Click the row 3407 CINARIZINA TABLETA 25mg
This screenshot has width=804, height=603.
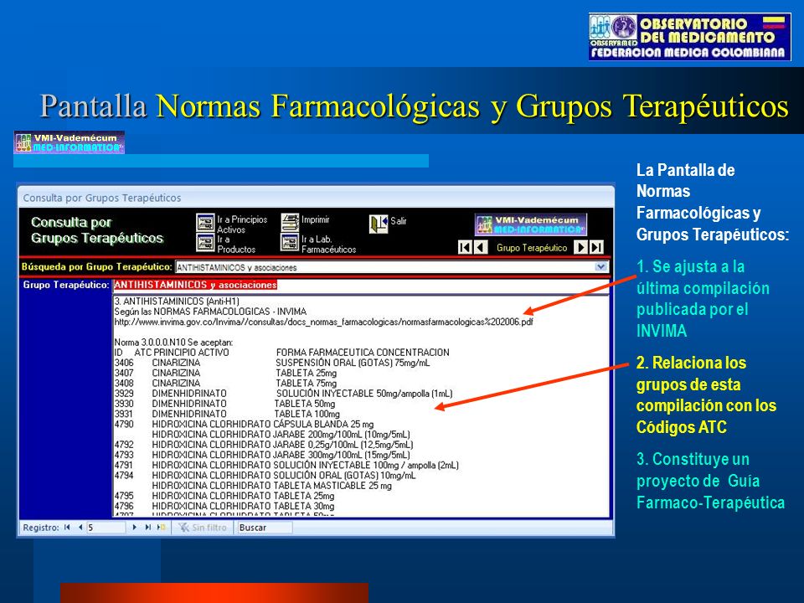click(x=225, y=374)
